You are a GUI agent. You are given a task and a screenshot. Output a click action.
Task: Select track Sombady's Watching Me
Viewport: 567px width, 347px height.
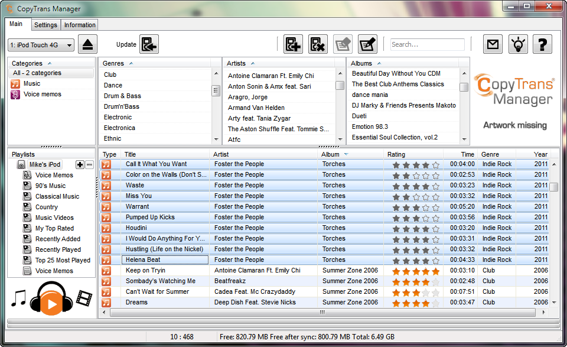tap(161, 281)
